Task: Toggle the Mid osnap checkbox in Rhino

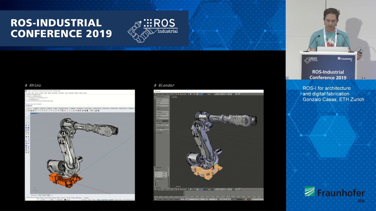Action: (40, 198)
